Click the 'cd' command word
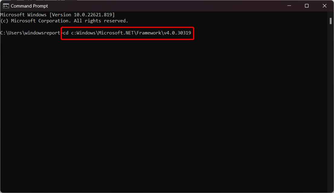This screenshot has height=193, width=334. (66, 33)
